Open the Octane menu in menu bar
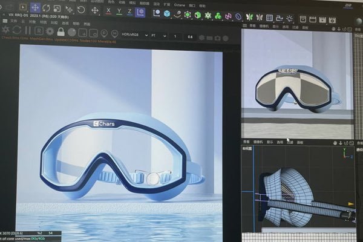 179,4
